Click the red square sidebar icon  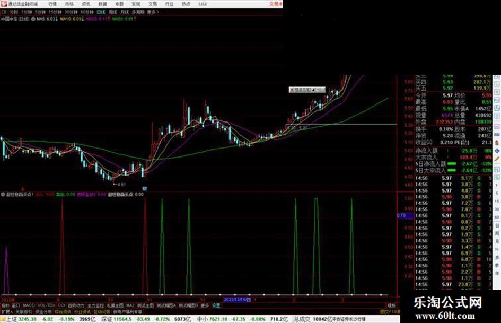point(497,92)
